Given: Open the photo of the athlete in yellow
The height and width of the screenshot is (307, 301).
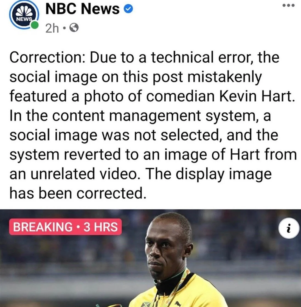Looking at the screenshot, I should (150, 258).
